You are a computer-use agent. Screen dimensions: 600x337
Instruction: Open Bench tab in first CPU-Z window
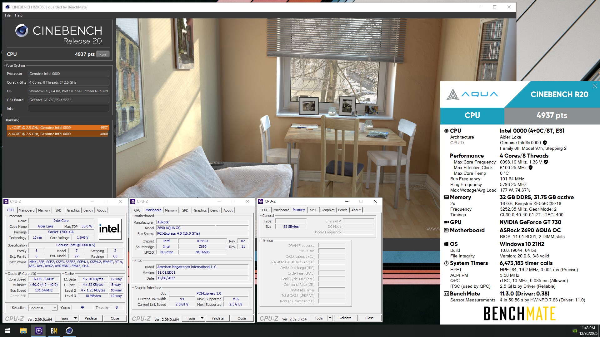(x=88, y=210)
